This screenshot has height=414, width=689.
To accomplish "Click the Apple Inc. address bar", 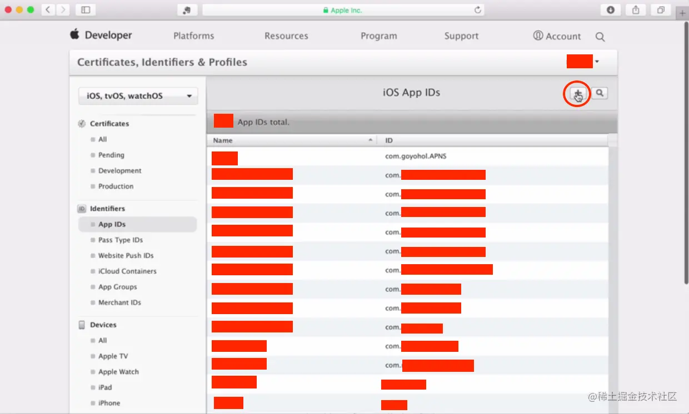I will (x=343, y=10).
